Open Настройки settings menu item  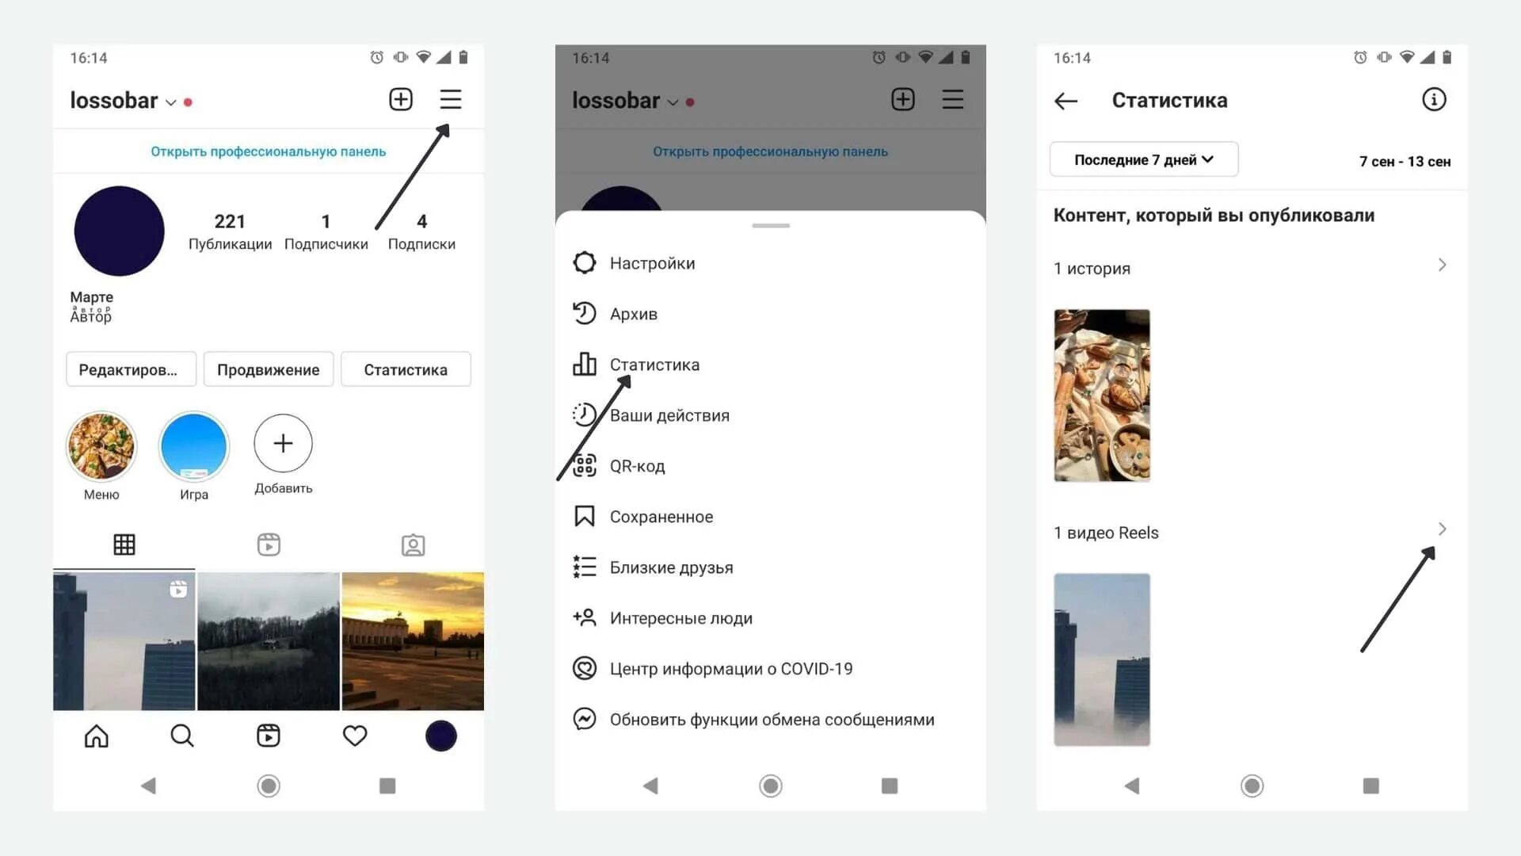(651, 262)
